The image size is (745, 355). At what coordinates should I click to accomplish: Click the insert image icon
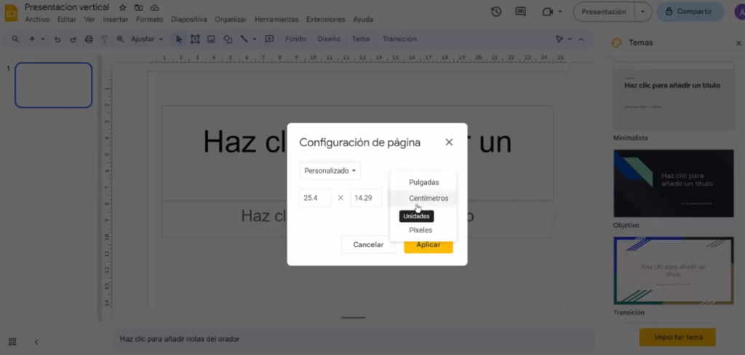point(211,39)
